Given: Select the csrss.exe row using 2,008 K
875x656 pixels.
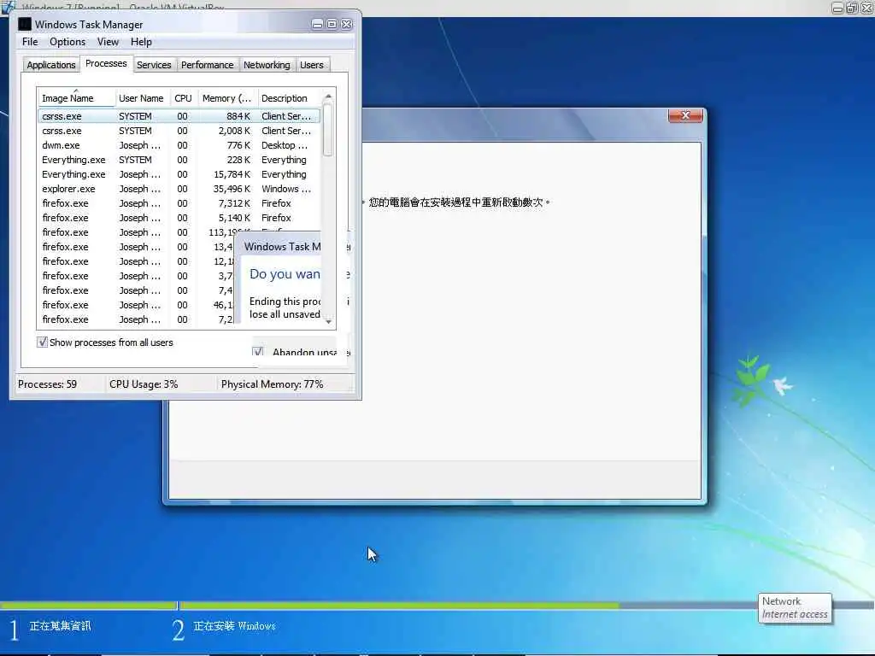Looking at the screenshot, I should click(x=179, y=131).
